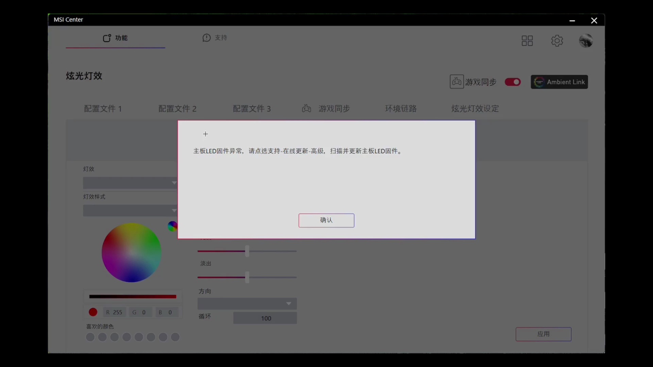Switch to the 支持 tab

click(215, 38)
